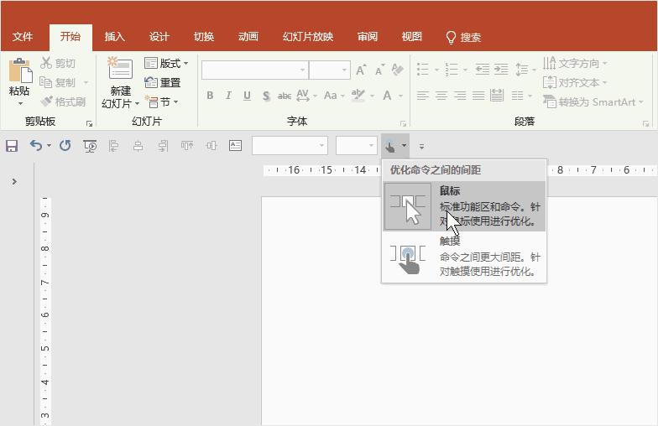Click the distributed alignment icon
The height and width of the screenshot is (426, 658).
point(497,96)
